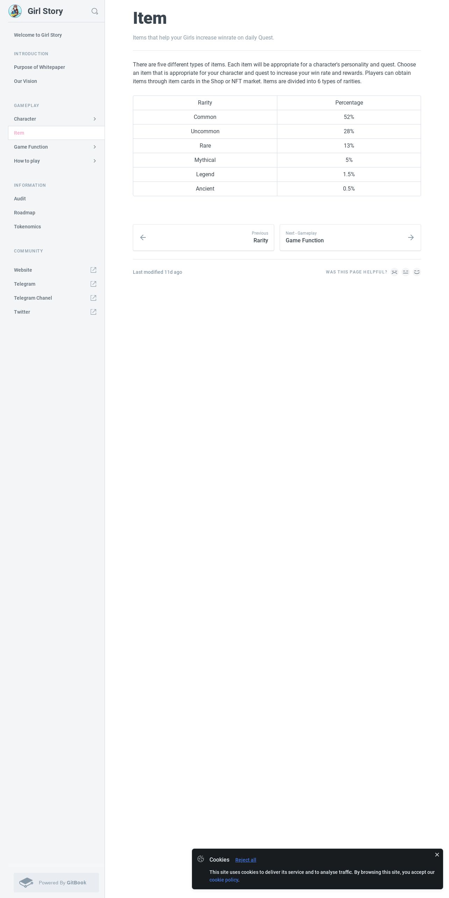Expand the Game Function chevron
The height and width of the screenshot is (898, 449).
[94, 147]
